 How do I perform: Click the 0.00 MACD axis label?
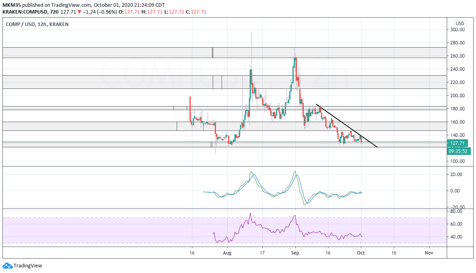(x=455, y=191)
